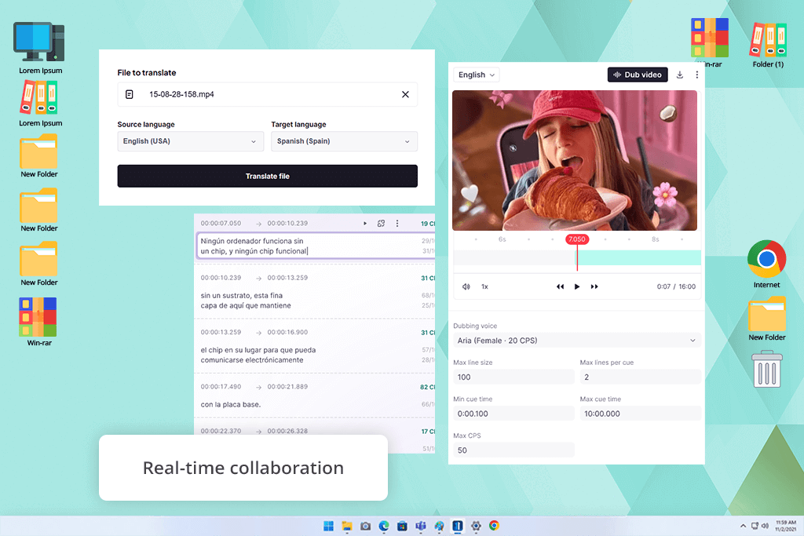Open the Source language dropdown
Image resolution: width=804 pixels, height=536 pixels.
[x=190, y=141]
